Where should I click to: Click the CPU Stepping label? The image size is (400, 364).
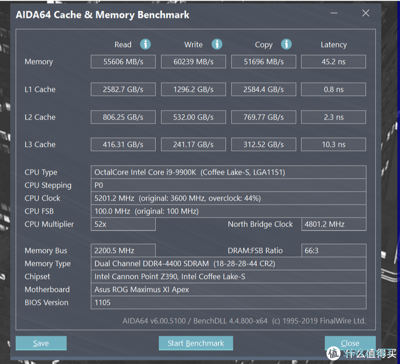click(48, 186)
